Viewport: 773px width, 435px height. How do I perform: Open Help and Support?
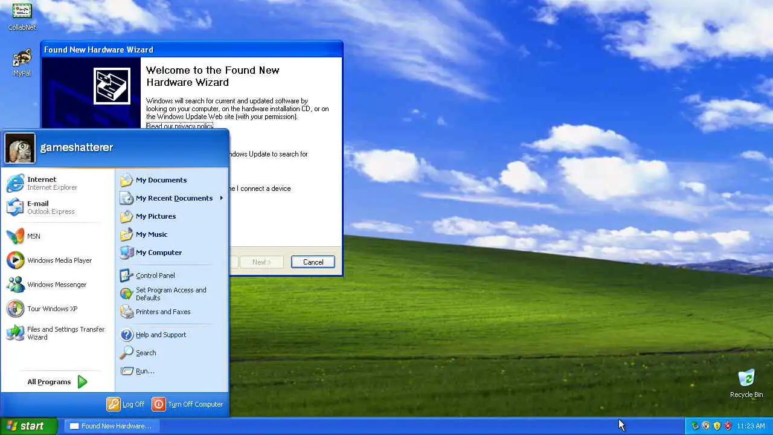(x=172, y=335)
